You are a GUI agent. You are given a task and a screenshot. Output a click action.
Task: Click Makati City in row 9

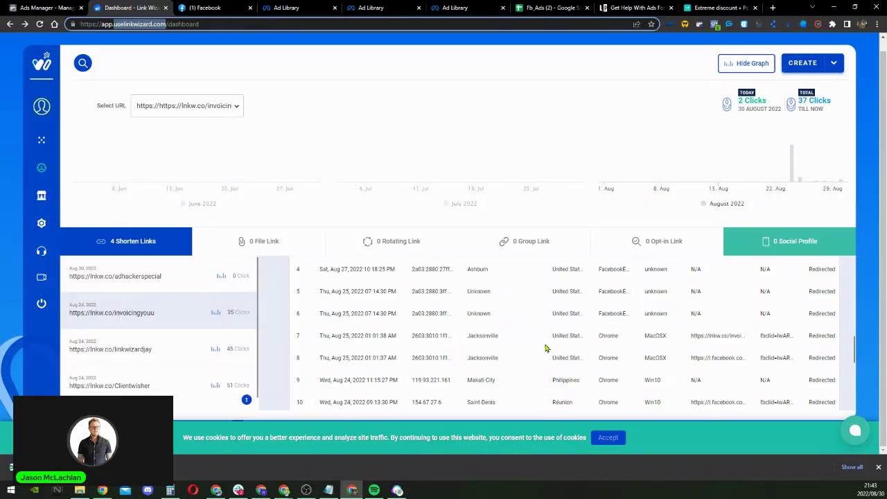click(x=481, y=380)
